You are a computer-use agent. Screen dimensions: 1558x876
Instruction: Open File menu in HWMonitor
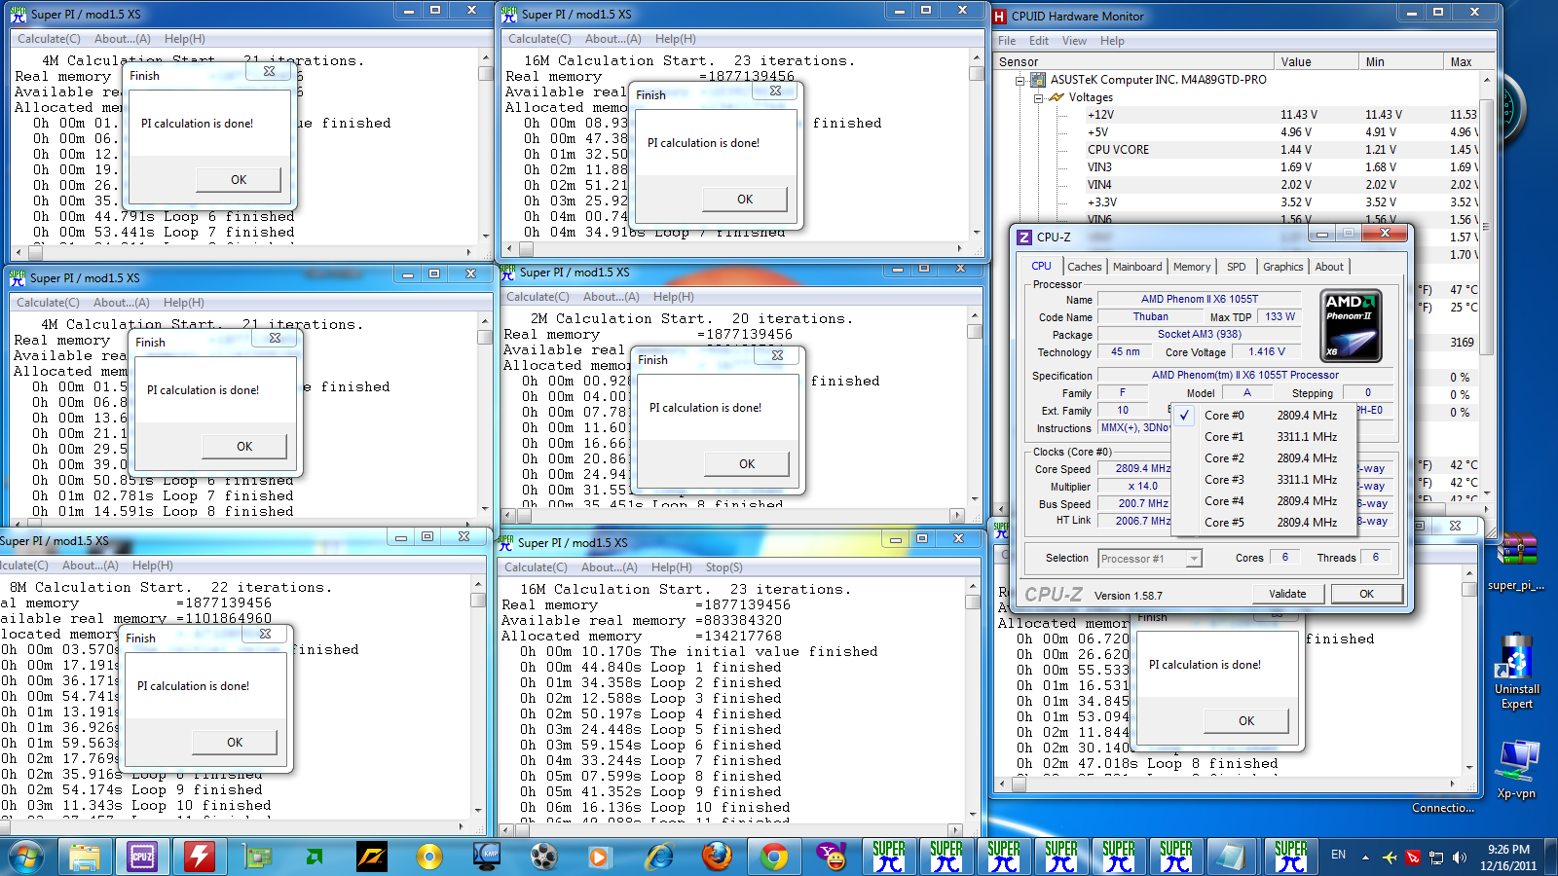pyautogui.click(x=1007, y=41)
